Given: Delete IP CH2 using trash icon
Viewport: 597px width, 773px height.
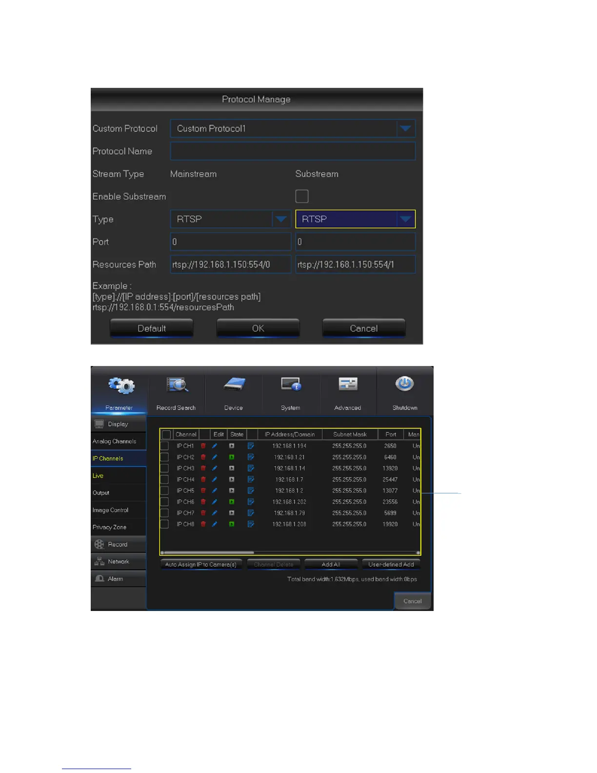Looking at the screenshot, I should coord(203,457).
